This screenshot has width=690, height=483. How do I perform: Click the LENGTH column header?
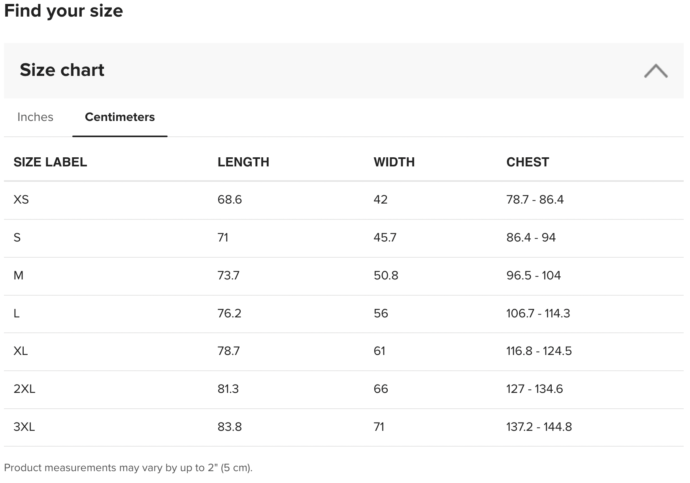click(x=243, y=162)
